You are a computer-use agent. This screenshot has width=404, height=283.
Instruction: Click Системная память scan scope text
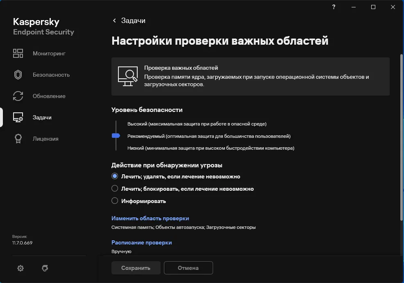pyautogui.click(x=132, y=227)
